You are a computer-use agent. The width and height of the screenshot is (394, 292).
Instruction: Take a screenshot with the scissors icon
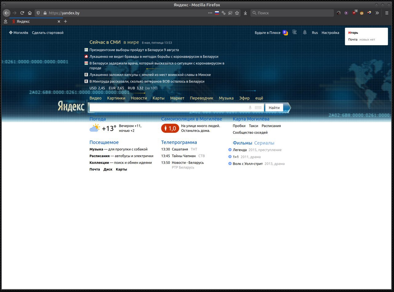[x=230, y=13]
